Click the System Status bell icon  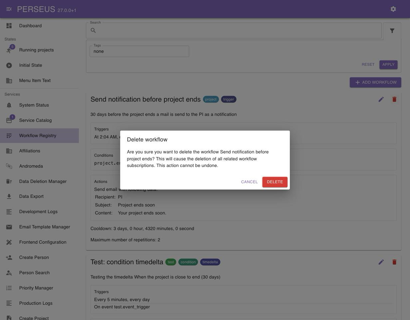click(x=9, y=105)
